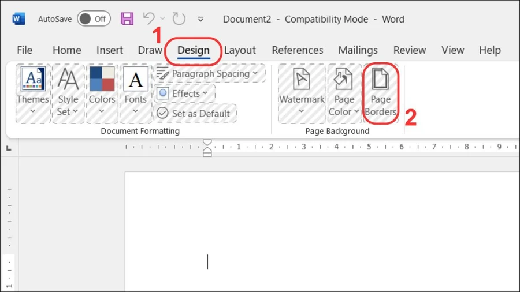Image resolution: width=520 pixels, height=292 pixels.
Task: Expand the Page Color chevron
Action: tap(356, 111)
